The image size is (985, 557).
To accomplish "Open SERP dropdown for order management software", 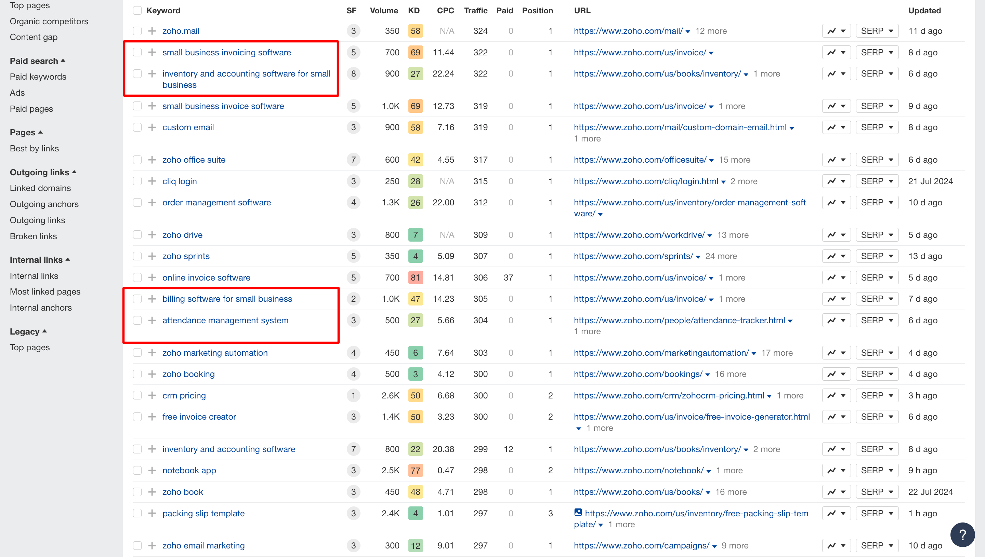I will pos(877,202).
